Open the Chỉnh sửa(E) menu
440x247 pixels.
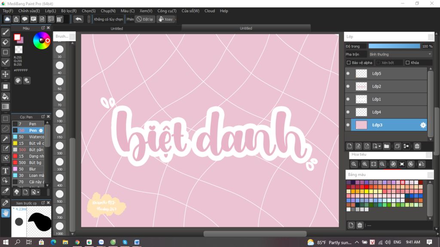[29, 11]
